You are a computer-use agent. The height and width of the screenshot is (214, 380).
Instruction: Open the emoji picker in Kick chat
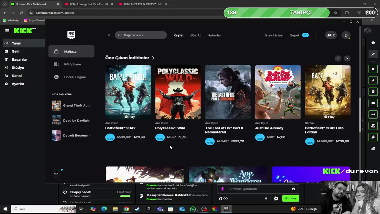click(294, 189)
